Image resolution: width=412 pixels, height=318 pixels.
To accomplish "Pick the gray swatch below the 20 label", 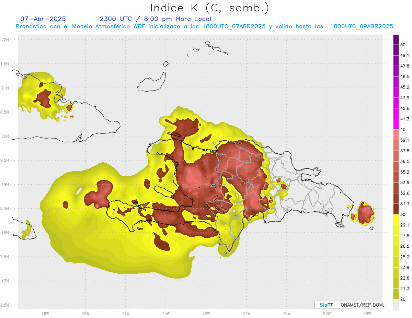I will tap(396, 304).
